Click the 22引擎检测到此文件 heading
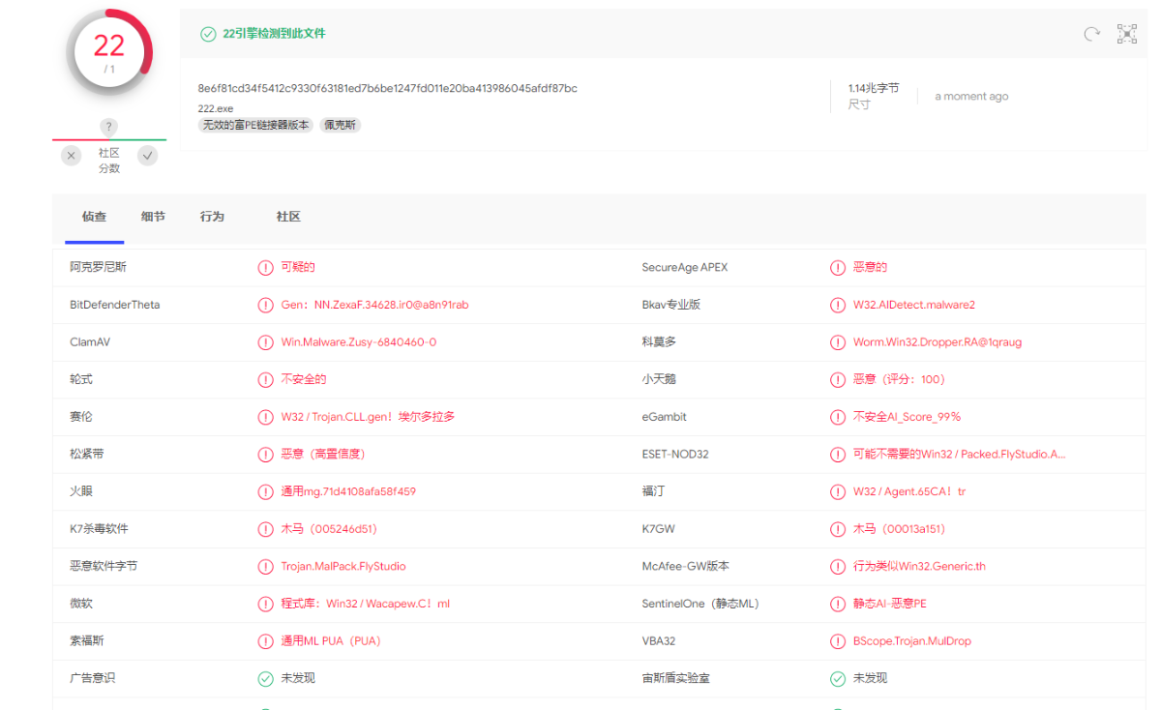The image size is (1161, 710). click(274, 34)
